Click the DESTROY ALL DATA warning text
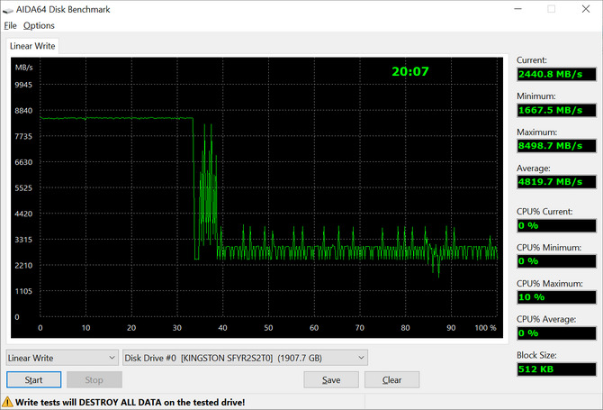The height and width of the screenshot is (410, 603). point(130,402)
